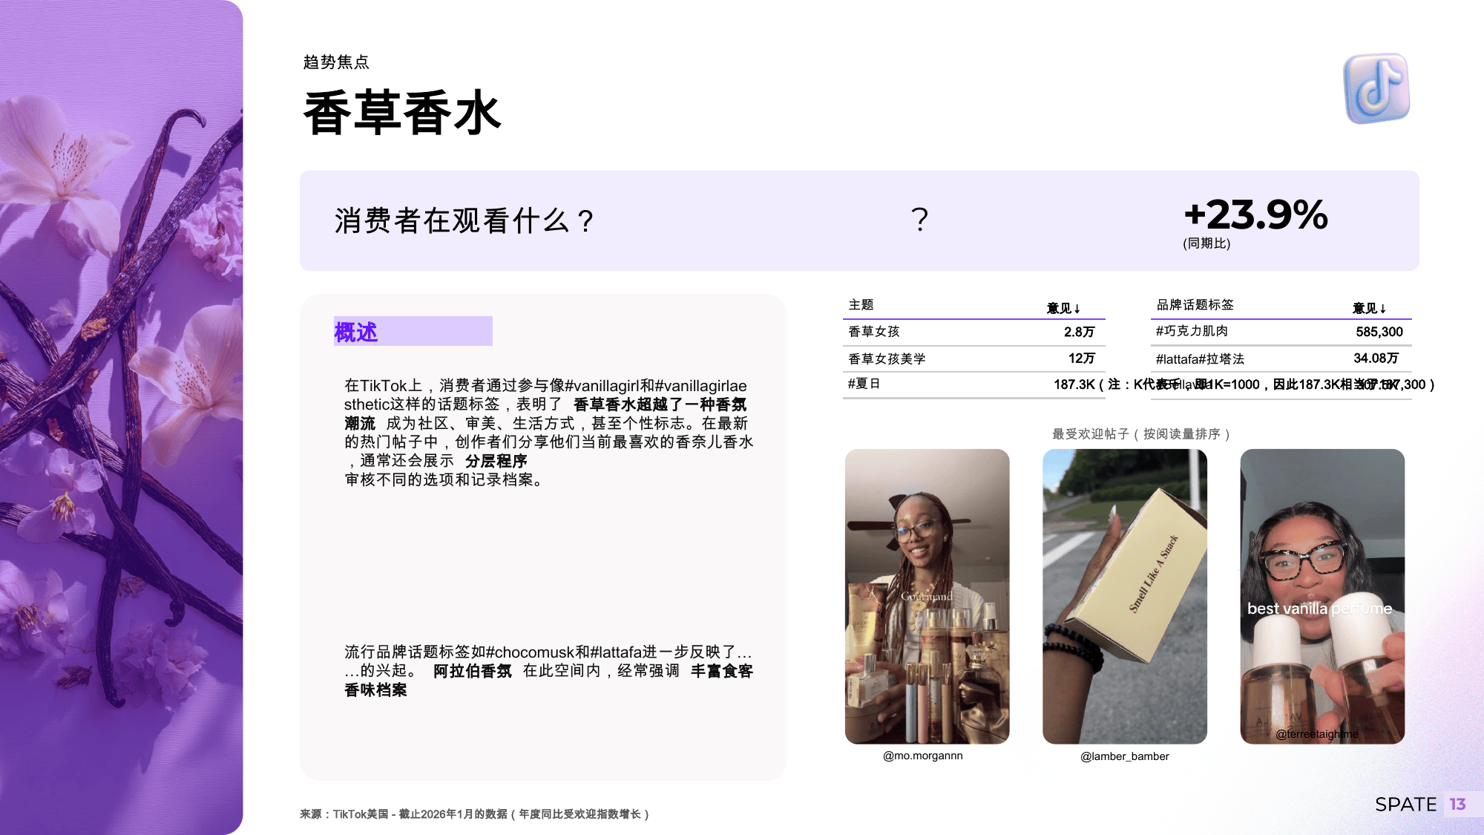
Task: Click the @lamber_bamber username
Action: point(1124,756)
